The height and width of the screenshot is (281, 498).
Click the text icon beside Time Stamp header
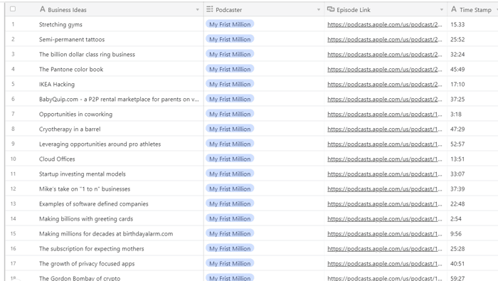click(454, 9)
